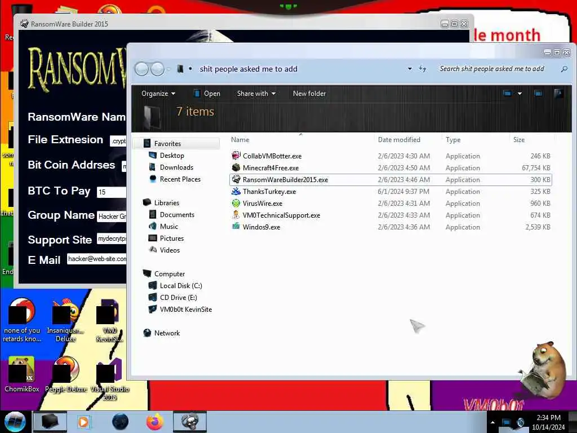Show hidden system tray icons arrow
Image resolution: width=577 pixels, height=433 pixels.
(x=492, y=422)
